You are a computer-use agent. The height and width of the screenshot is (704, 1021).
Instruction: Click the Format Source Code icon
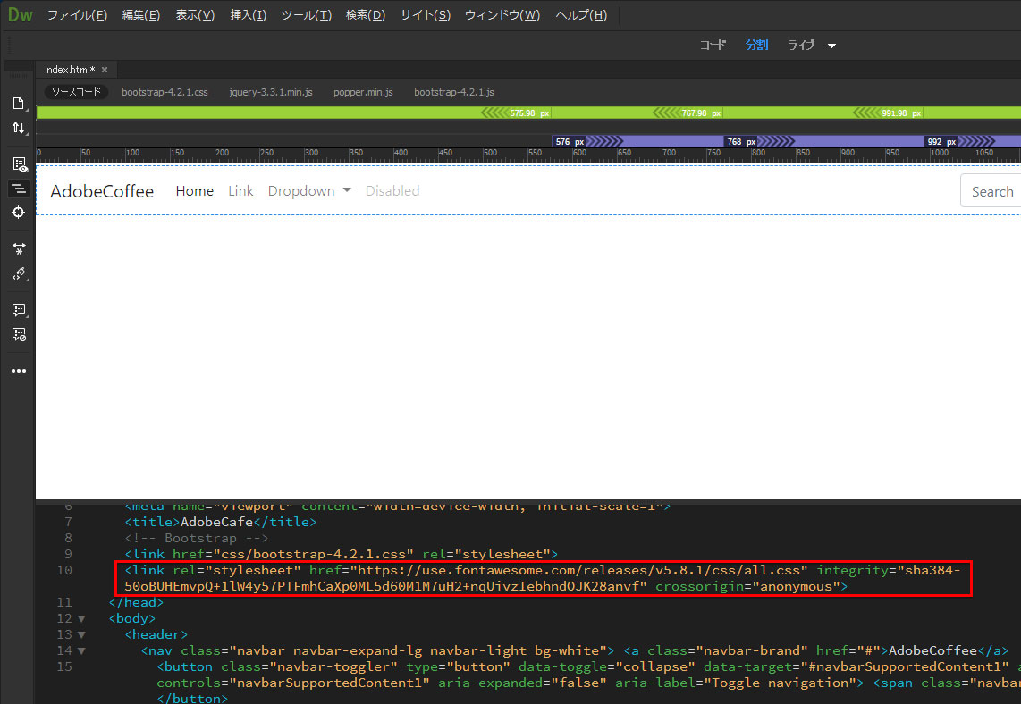tap(18, 273)
